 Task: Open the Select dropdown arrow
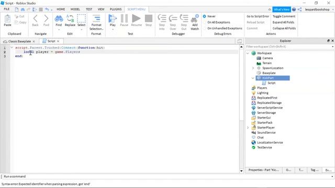(82, 30)
